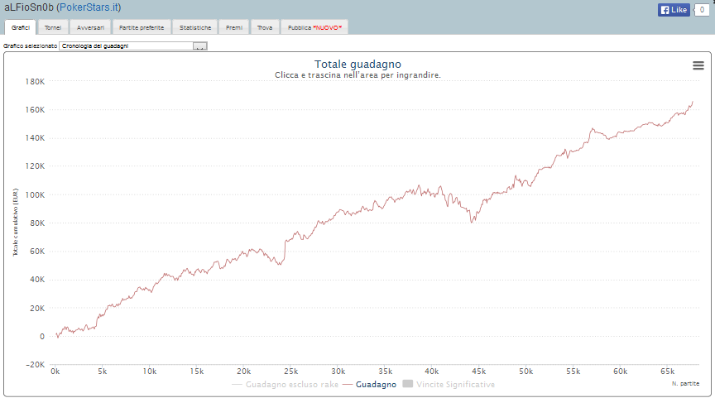Click the Totale guadagno chart title
The height and width of the screenshot is (398, 715).
pos(357,64)
